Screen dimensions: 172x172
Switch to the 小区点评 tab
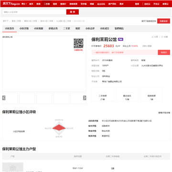90,29
